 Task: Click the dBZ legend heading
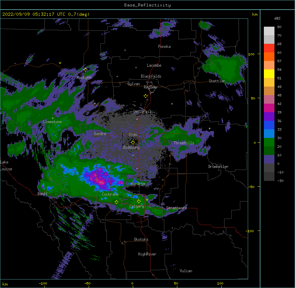(277, 18)
